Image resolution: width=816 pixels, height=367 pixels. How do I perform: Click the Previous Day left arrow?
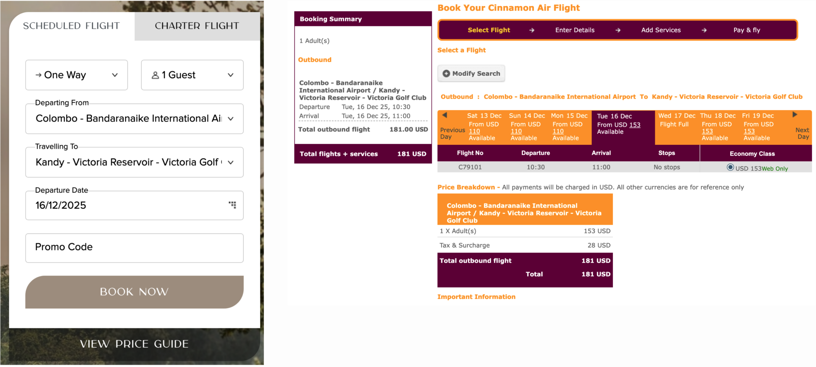[445, 115]
